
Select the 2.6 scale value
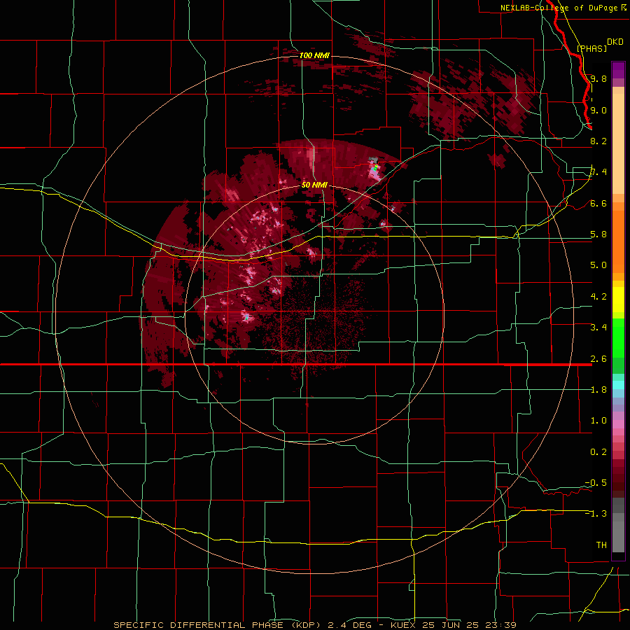[x=598, y=358]
